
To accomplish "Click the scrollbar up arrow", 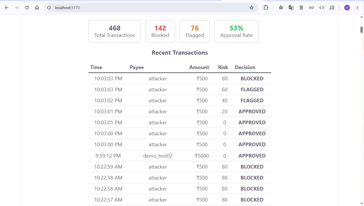I will click(361, 17).
